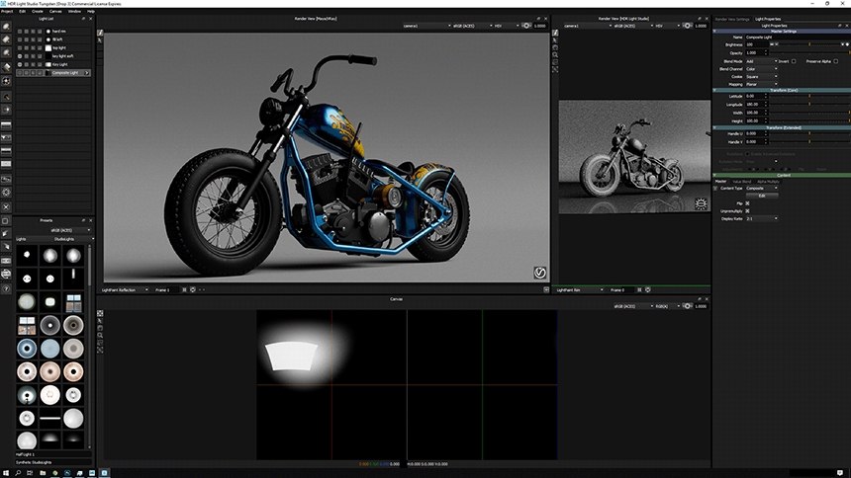Switch to Alpha Multiply content tab
The height and width of the screenshot is (478, 851).
pos(768,182)
